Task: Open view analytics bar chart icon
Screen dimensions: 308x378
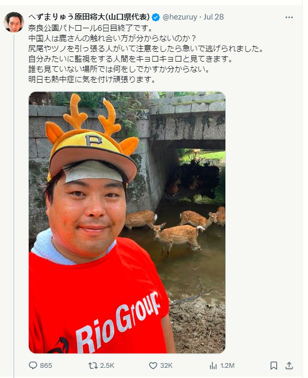Action: click(213, 366)
